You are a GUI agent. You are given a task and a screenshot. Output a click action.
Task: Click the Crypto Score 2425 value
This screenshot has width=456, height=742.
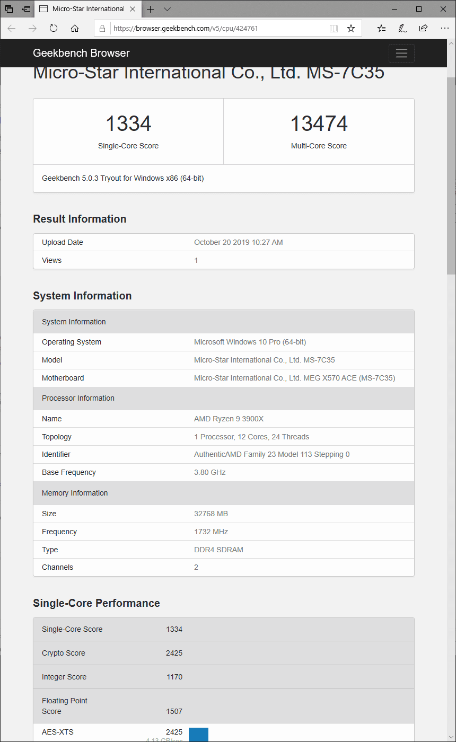[x=174, y=653]
